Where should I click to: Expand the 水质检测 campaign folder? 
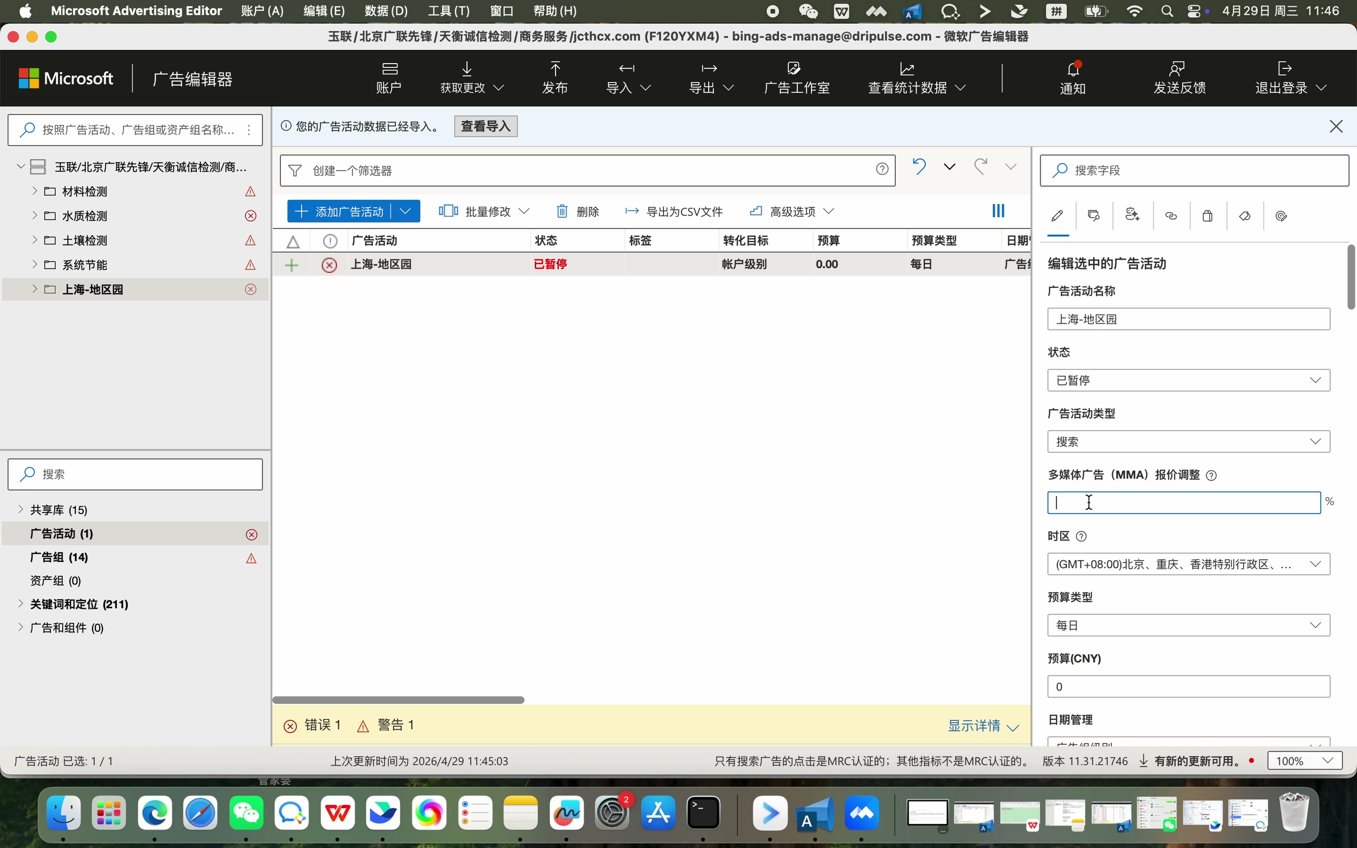point(35,215)
